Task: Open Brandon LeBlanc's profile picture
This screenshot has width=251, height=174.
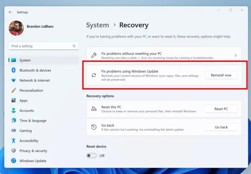Action: [16, 28]
